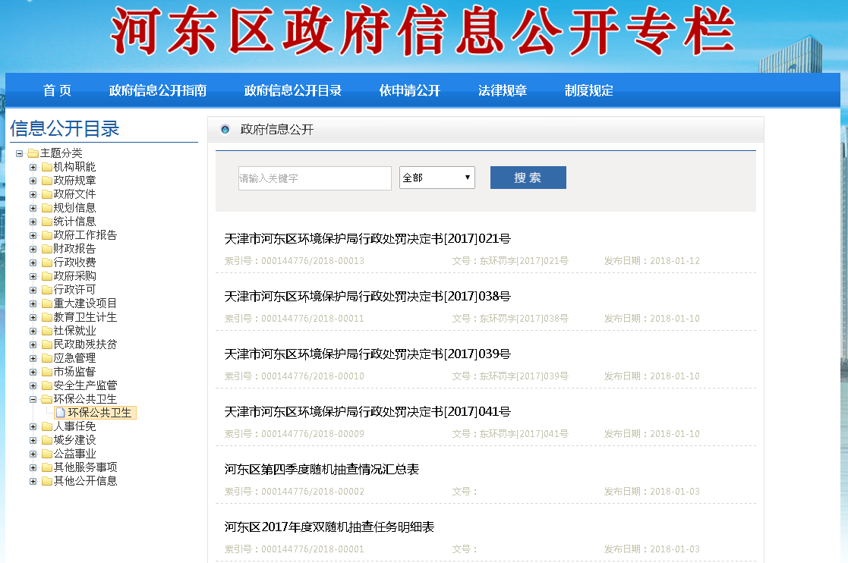This screenshot has height=563, width=848.
Task: Click the folder icon beside 机构职能
Action: [x=46, y=167]
